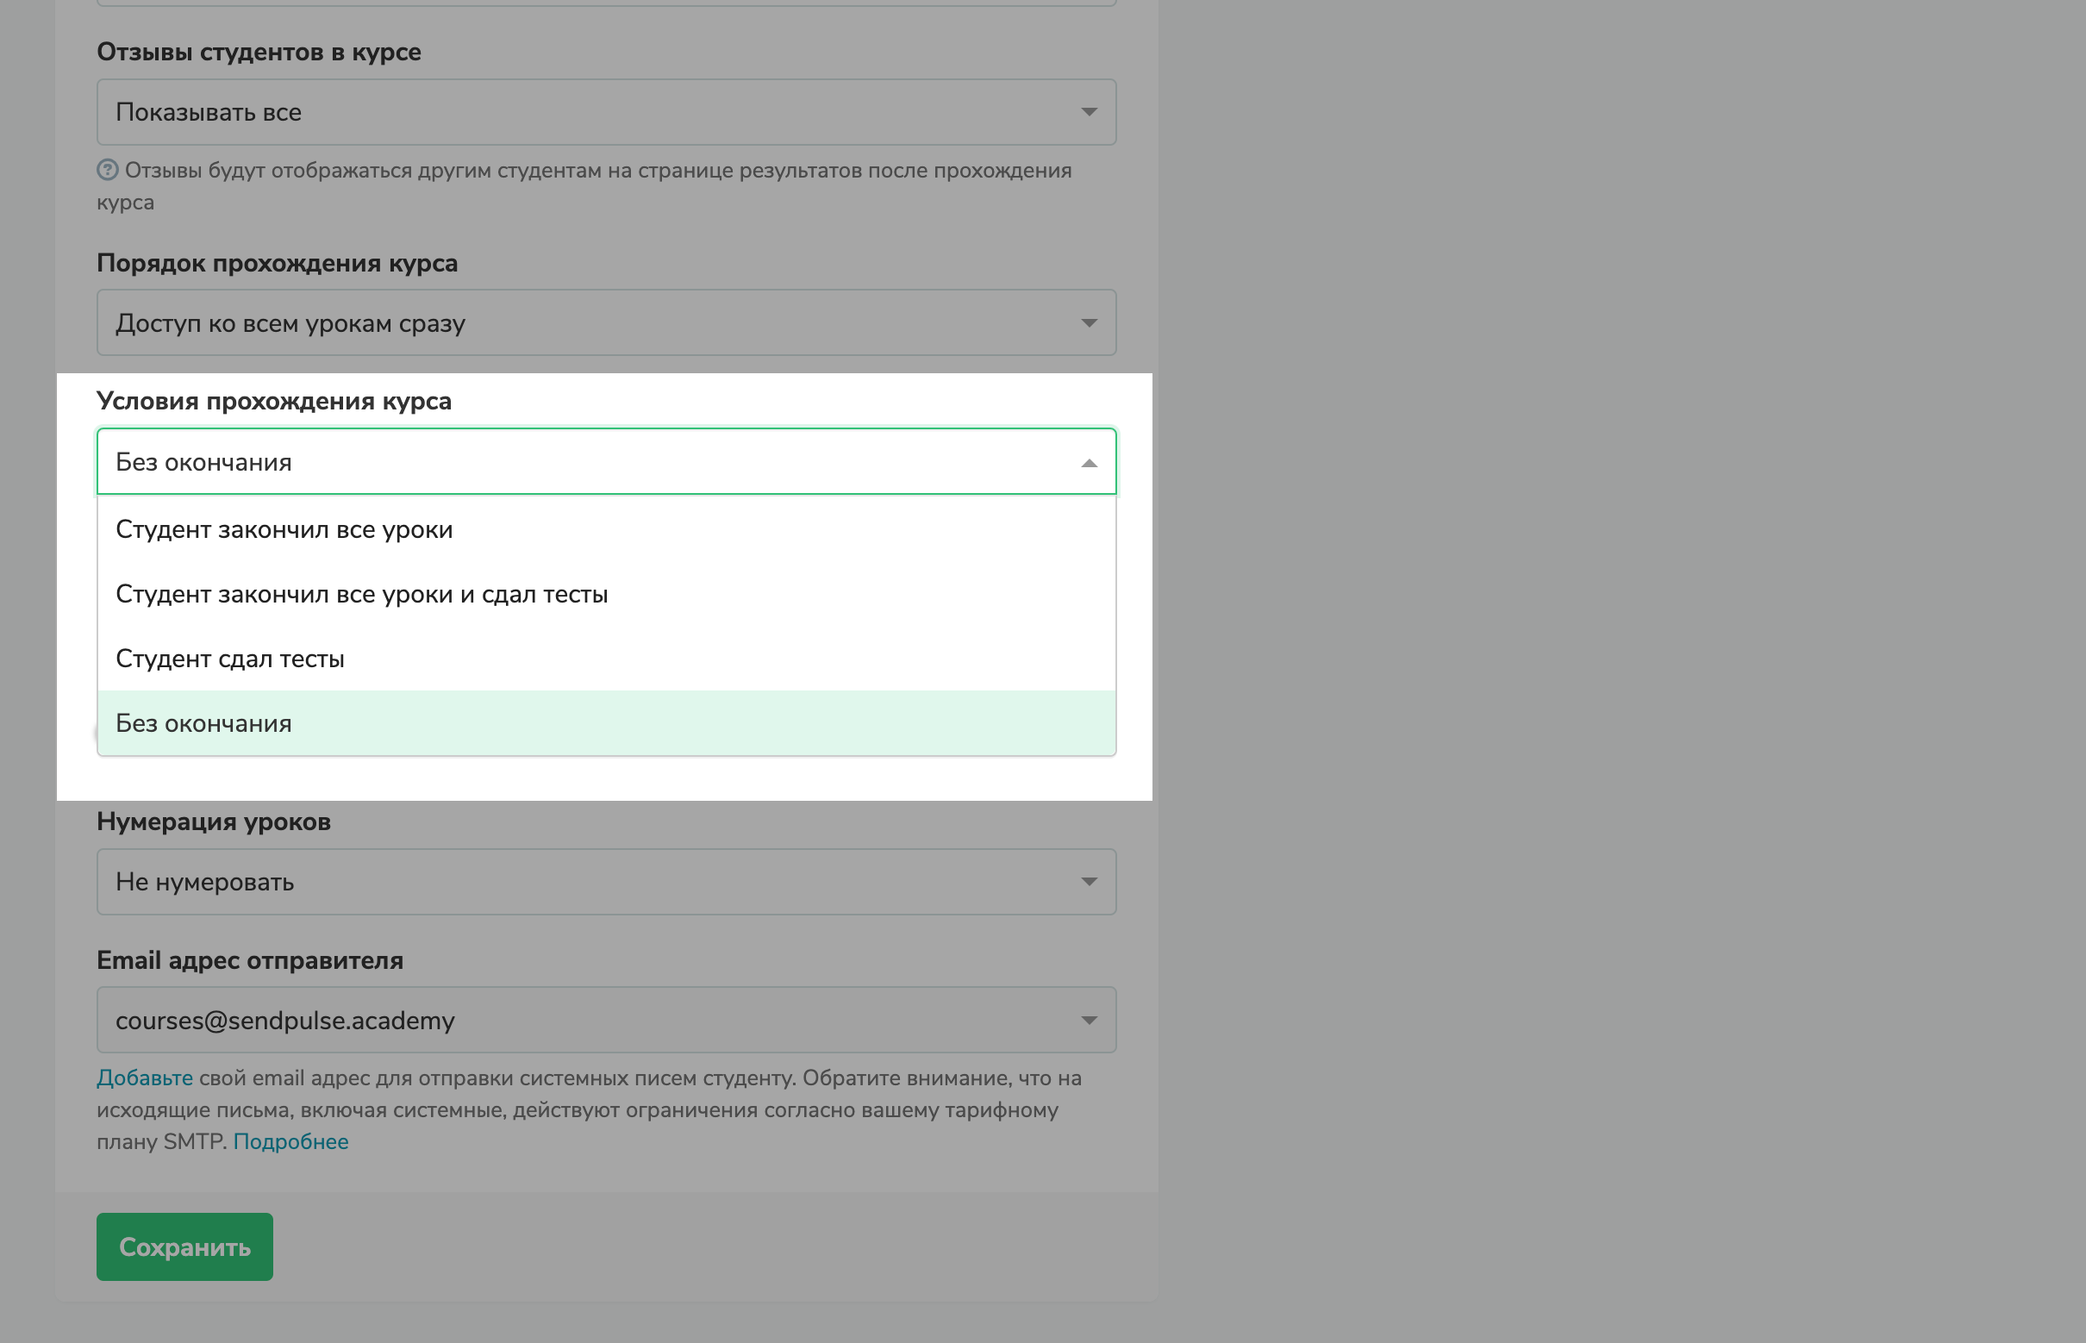The height and width of the screenshot is (1343, 2086).
Task: Select highlighted 'Без окончания' list item
Action: pos(204,723)
